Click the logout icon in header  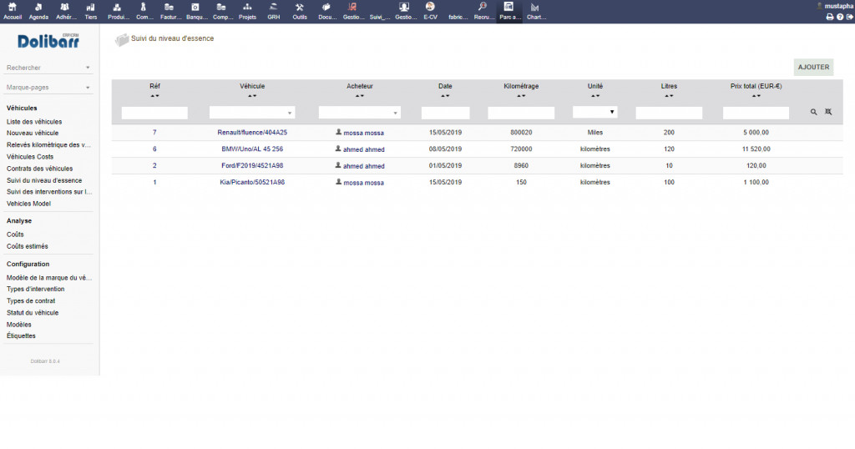click(x=849, y=17)
